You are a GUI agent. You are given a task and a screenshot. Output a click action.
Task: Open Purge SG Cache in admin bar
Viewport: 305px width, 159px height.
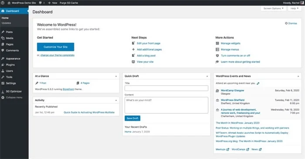[x=69, y=3]
